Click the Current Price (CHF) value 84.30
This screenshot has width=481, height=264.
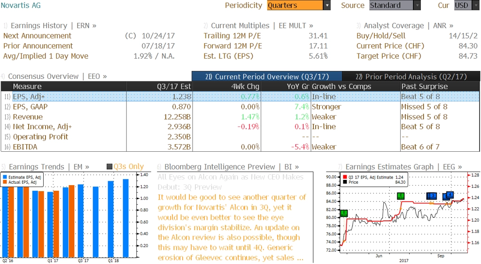pos(468,46)
